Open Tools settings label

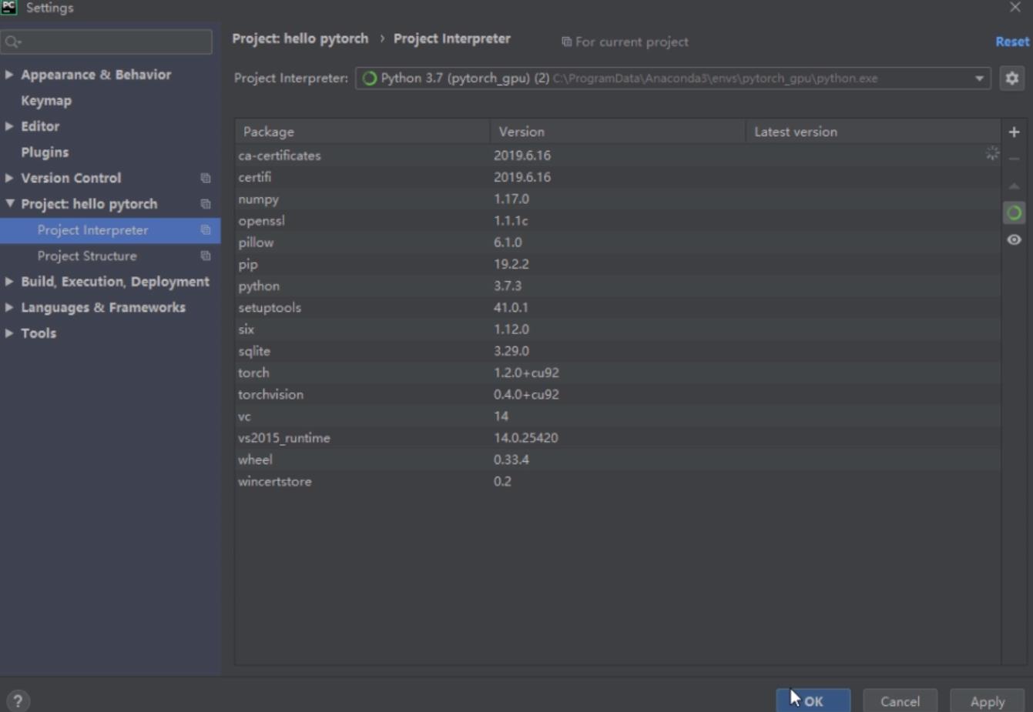pos(39,333)
